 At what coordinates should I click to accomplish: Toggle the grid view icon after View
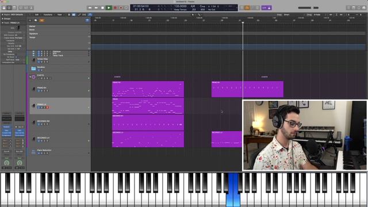69,14
